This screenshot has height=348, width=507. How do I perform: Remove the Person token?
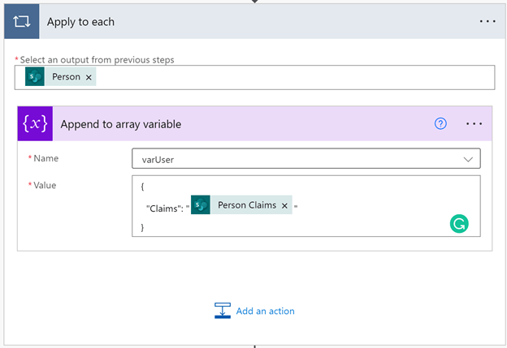[x=89, y=78]
